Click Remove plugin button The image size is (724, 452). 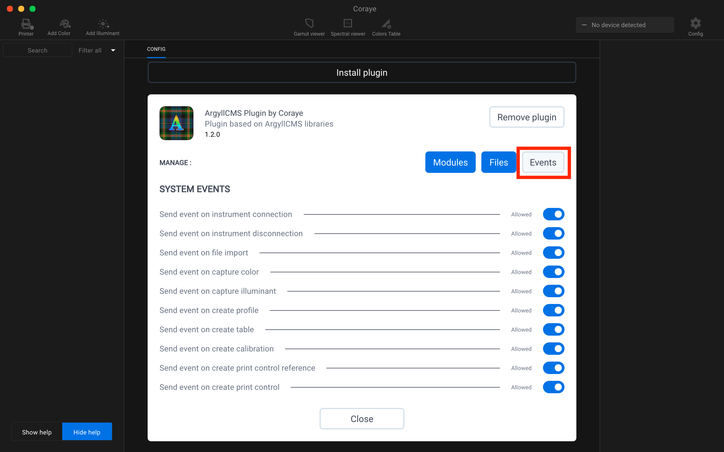pos(527,117)
